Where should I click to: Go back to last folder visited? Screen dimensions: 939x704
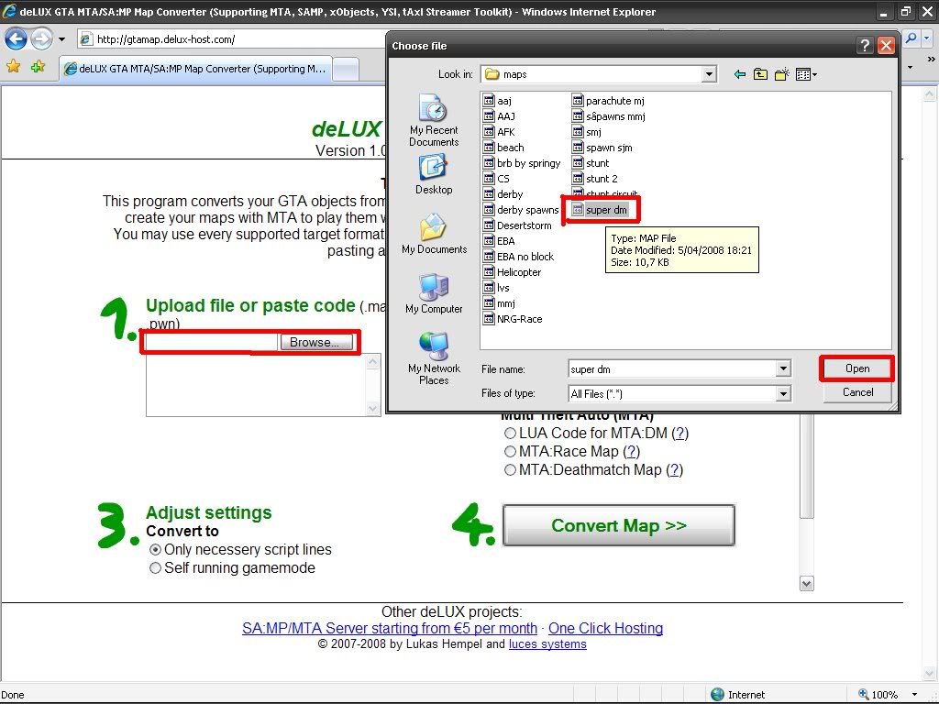click(x=740, y=74)
